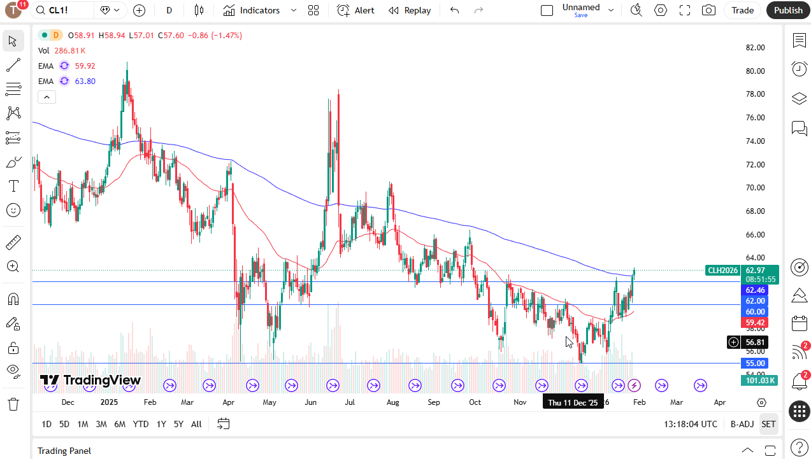Undo the last chart action

point(454,10)
